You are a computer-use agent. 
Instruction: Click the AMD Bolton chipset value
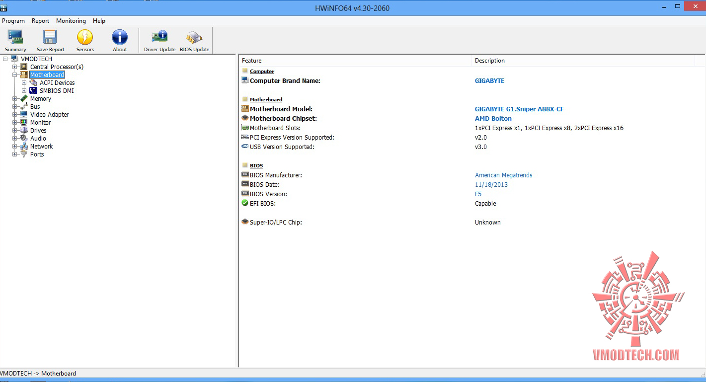pyautogui.click(x=493, y=119)
